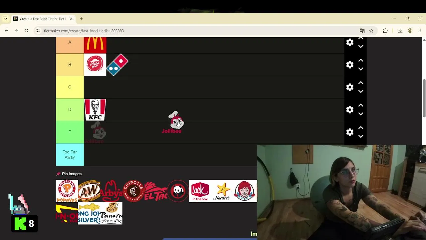The image size is (426, 240).
Task: Reload the tiermaker page
Action: click(26, 31)
